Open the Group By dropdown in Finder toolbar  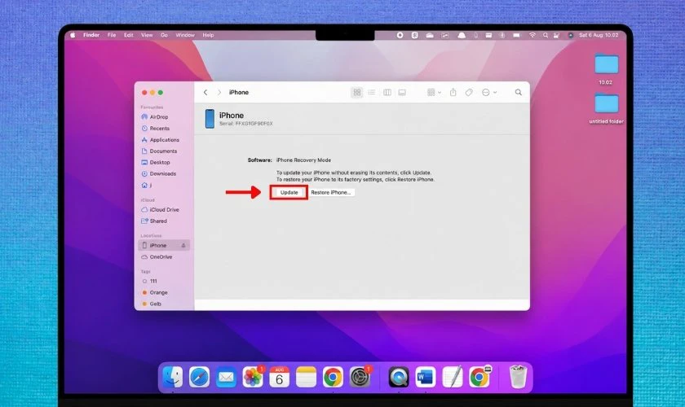tap(434, 93)
